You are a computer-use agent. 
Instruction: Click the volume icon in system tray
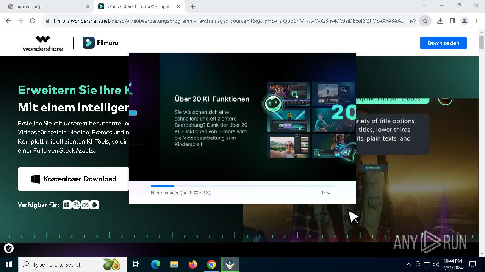pos(436,264)
